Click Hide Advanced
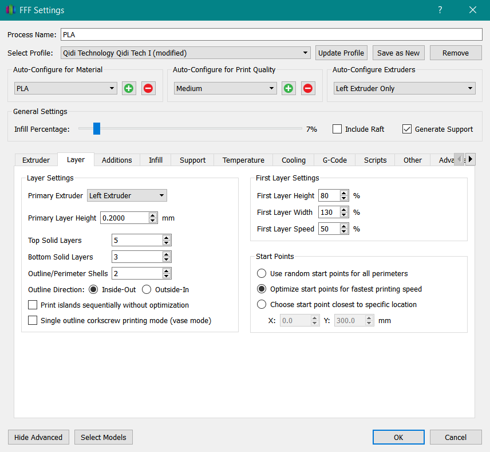Screen dimensions: 490x452 tap(38, 437)
